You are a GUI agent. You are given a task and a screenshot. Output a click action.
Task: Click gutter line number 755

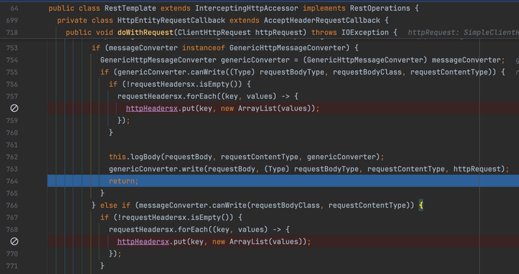[x=12, y=72]
